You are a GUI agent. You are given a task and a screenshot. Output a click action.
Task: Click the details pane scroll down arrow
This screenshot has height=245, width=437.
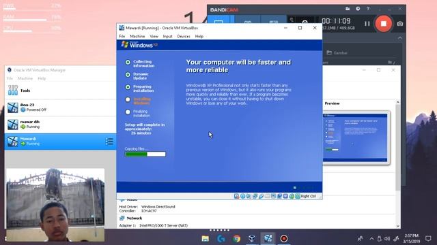pyautogui.click(x=397, y=226)
